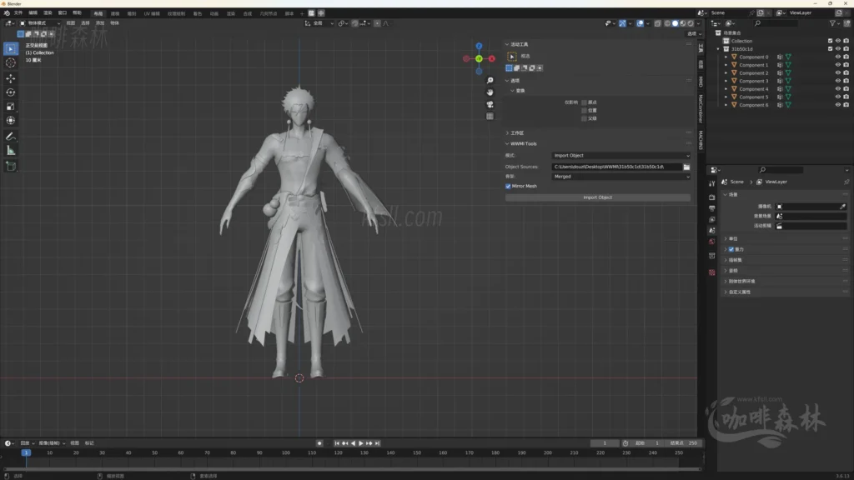The width and height of the screenshot is (854, 480).
Task: Select the Scale tool in the left toolbar
Action: (11, 107)
